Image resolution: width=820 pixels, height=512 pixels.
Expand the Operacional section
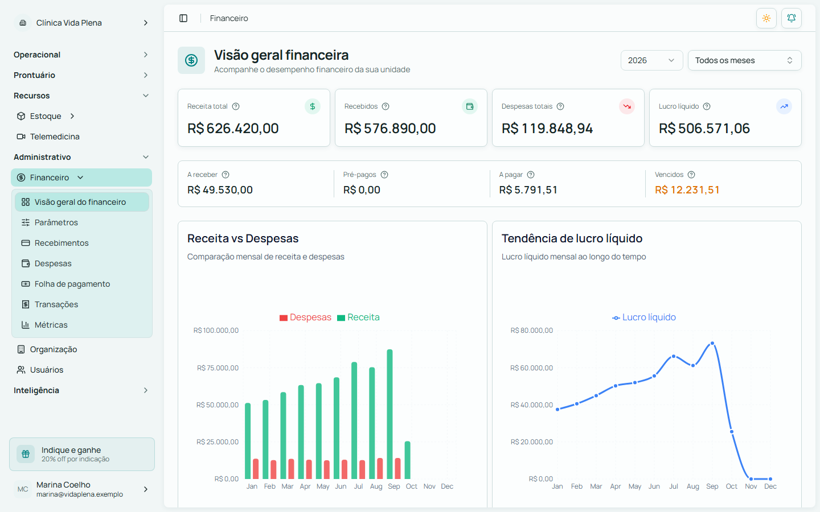click(x=81, y=55)
